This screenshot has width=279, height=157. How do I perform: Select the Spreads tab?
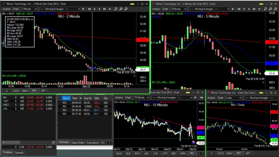coord(19,152)
